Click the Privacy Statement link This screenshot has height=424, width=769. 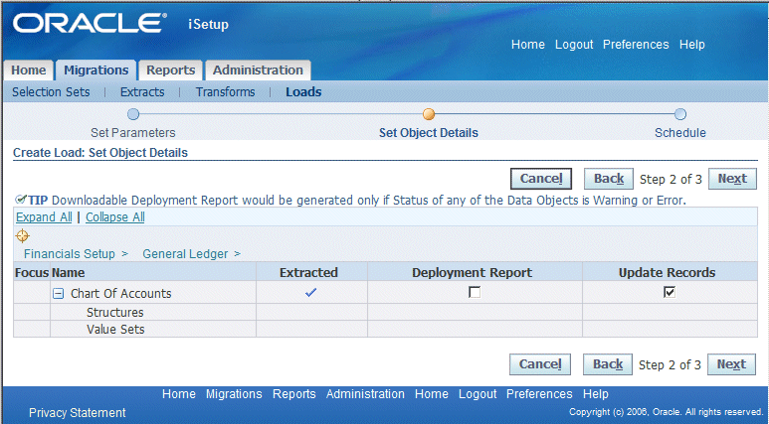77,413
